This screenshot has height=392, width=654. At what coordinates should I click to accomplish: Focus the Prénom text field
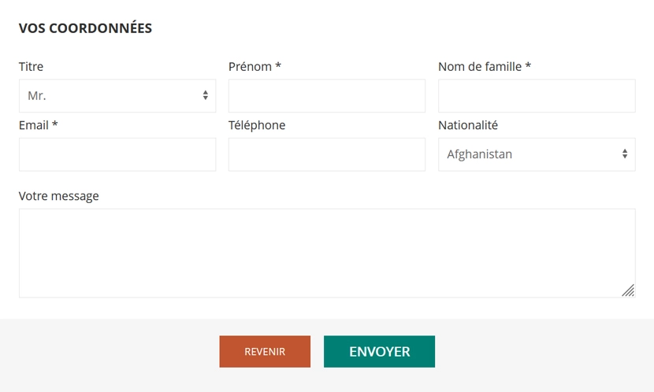326,95
